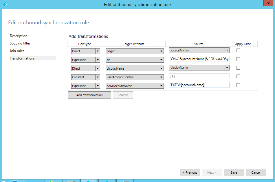Click the constant value field containing 512
This screenshot has height=182, width=275.
click(199, 77)
